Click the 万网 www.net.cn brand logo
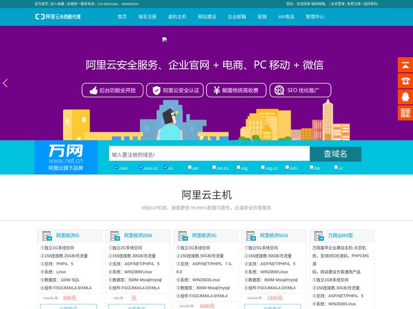This screenshot has width=413, height=309. (x=66, y=157)
